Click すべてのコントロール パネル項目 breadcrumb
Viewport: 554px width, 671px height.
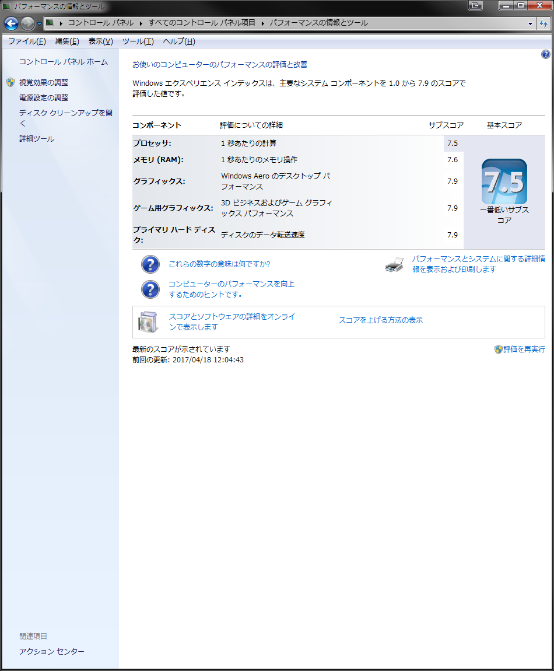[202, 23]
